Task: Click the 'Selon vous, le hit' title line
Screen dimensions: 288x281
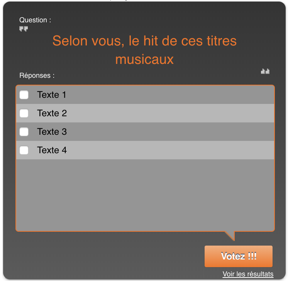Action: [144, 41]
